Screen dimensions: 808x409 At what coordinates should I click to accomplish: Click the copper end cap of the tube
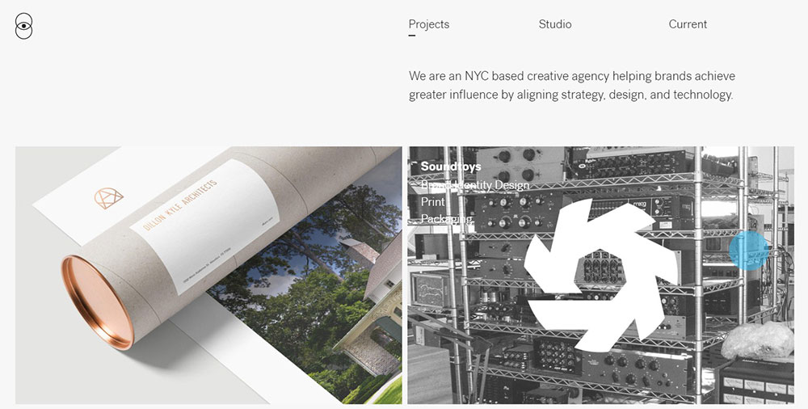pos(97,302)
